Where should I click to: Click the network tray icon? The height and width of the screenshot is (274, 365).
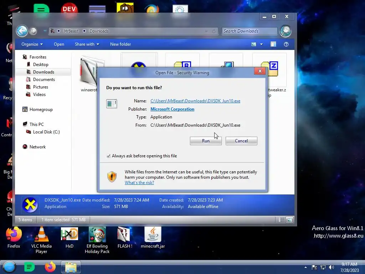(323, 267)
